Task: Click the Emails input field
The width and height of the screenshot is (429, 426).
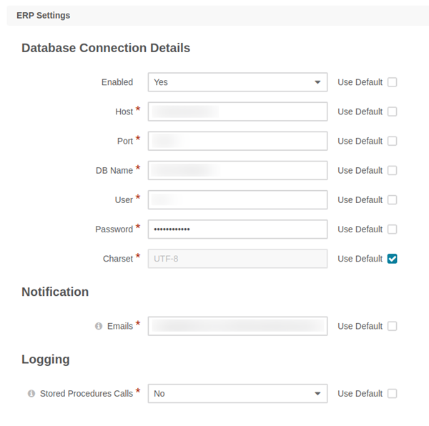Action: (237, 326)
